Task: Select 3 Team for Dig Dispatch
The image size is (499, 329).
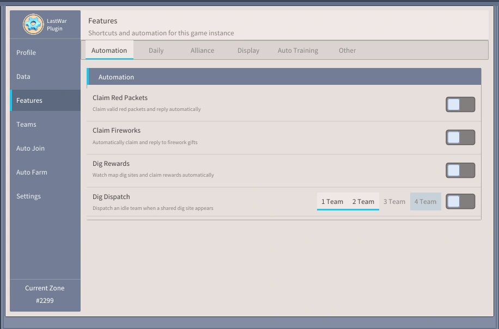Action: (x=394, y=201)
